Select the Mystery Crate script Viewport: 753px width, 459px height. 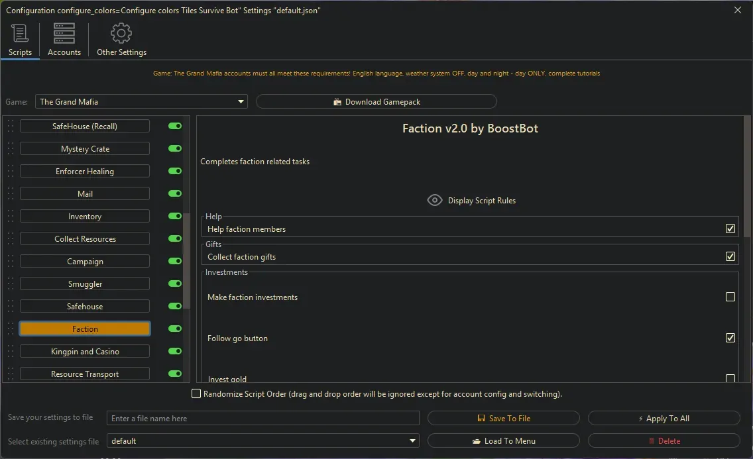coord(85,148)
